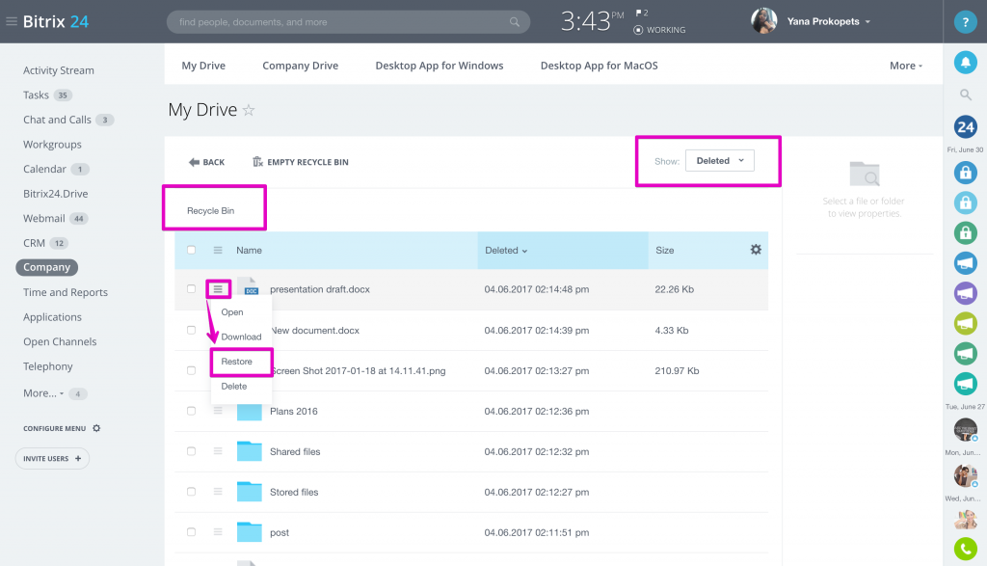
Task: Choose Restore from the context menu
Action: pos(237,362)
